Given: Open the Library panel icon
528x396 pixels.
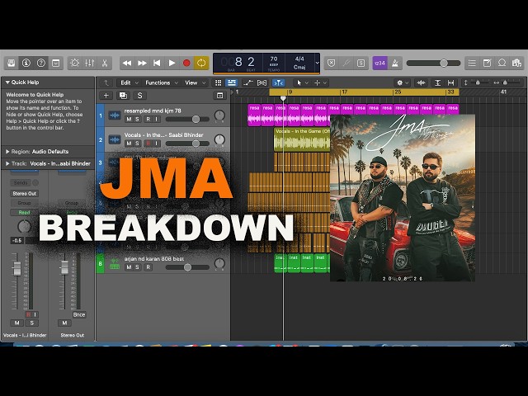Looking at the screenshot, I should coord(12,63).
